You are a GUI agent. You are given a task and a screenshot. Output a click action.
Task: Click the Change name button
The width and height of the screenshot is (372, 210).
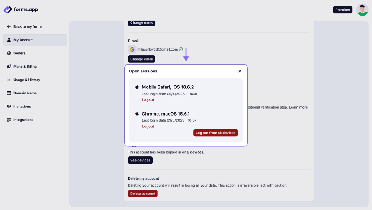pyautogui.click(x=141, y=23)
